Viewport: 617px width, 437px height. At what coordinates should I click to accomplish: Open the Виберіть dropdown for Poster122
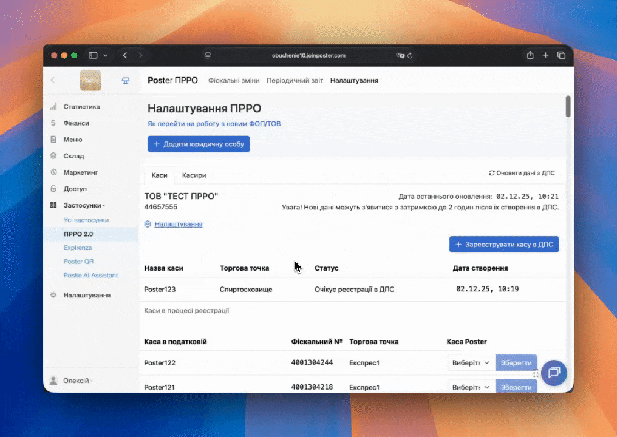tap(471, 363)
